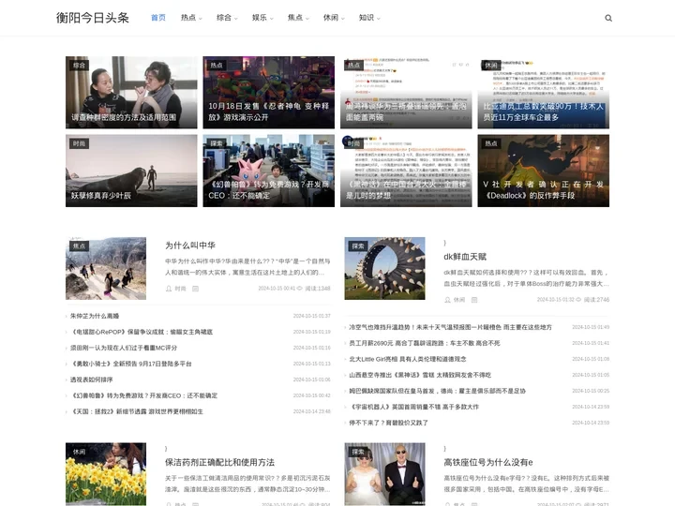This screenshot has width=675, height=506.
Task: Open card 10月18日发售《忍者神龟 变种释放》
Action: pyautogui.click(x=269, y=93)
